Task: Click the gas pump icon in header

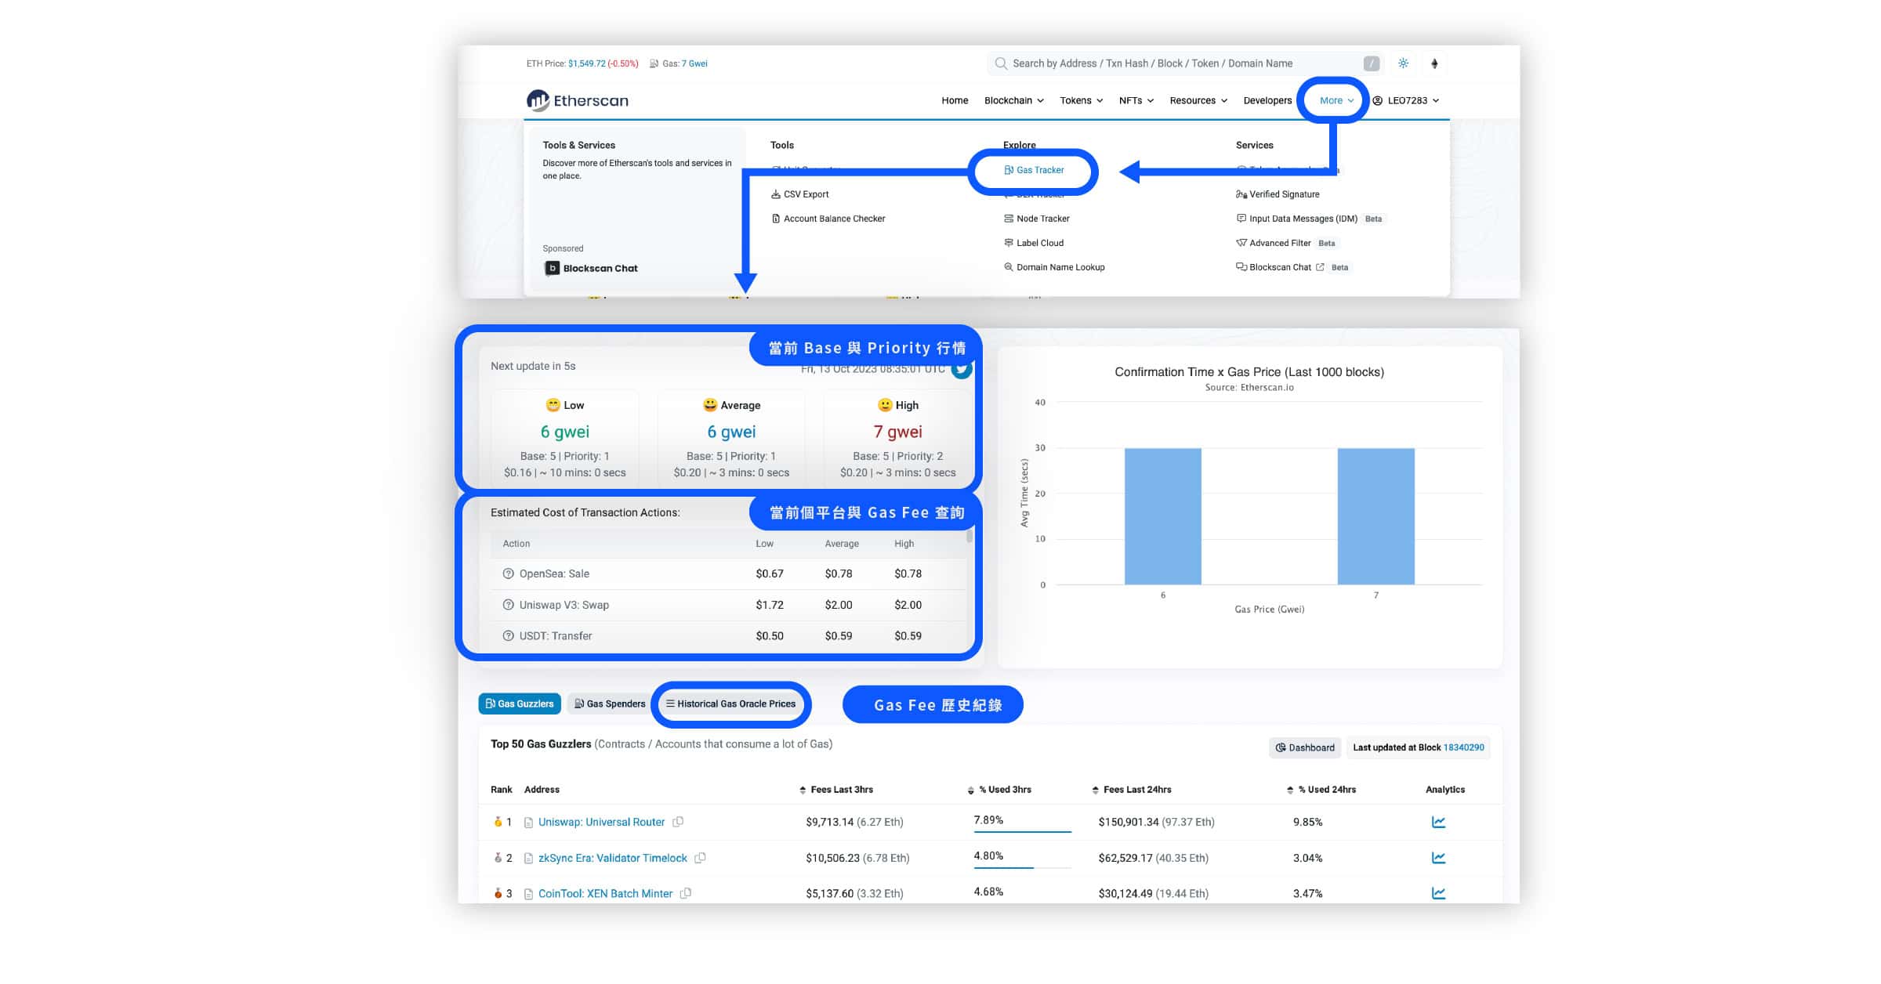Action: pyautogui.click(x=654, y=63)
